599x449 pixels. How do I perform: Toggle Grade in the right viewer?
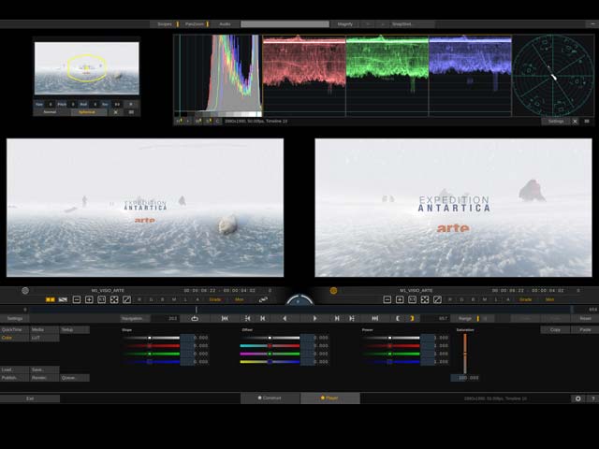point(526,300)
